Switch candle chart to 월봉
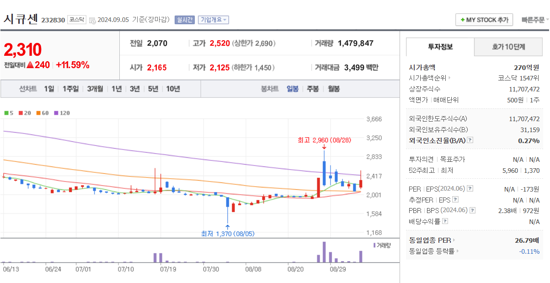This screenshot has height=283, width=550. click(x=333, y=89)
